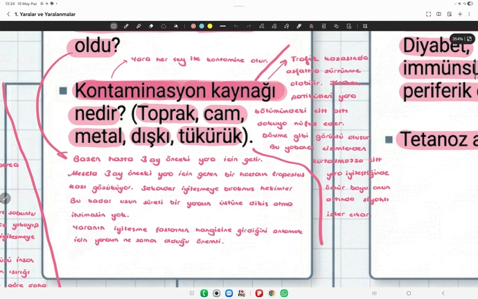Tap the heading 'Kontaminasyon kaynağı'
Screen dimensions: 478x299
point(175,91)
